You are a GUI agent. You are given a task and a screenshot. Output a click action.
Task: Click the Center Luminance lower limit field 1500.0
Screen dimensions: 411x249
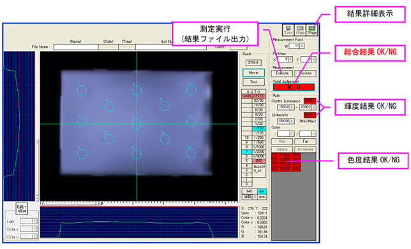coord(283,107)
